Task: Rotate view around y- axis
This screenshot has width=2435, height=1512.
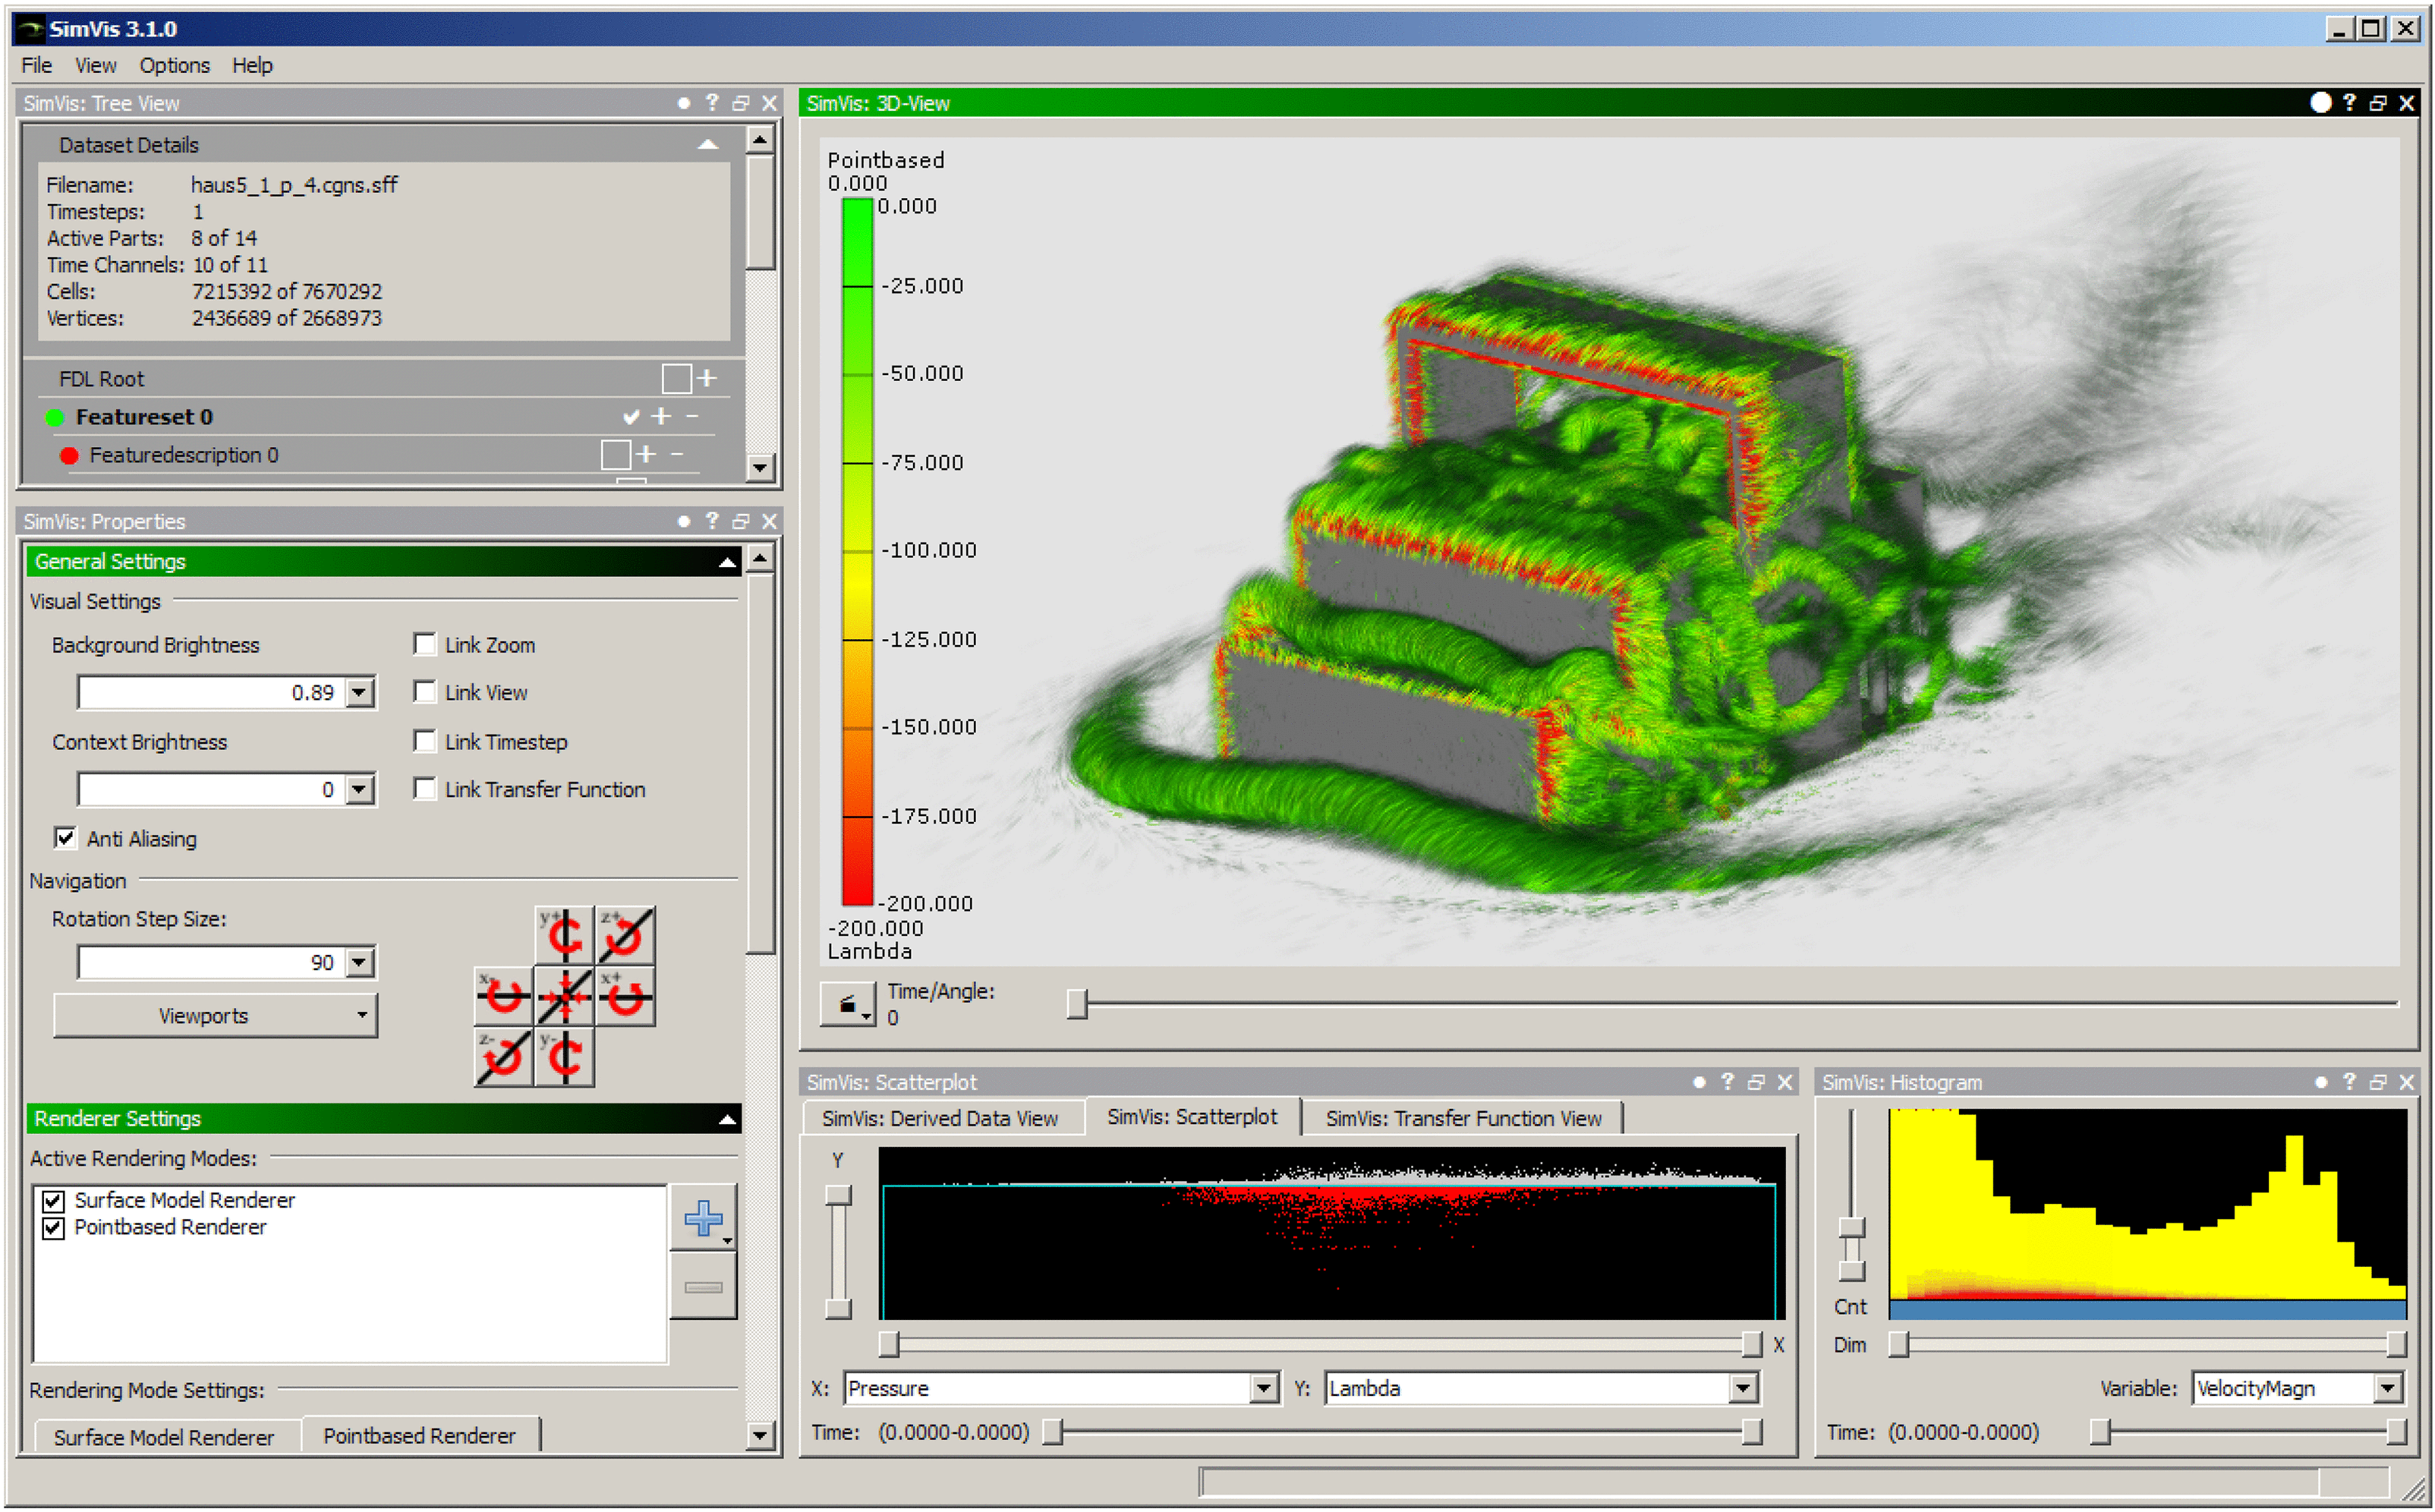Action: pyautogui.click(x=565, y=1057)
